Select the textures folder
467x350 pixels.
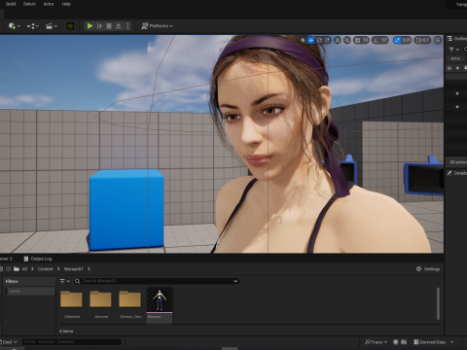click(x=101, y=304)
